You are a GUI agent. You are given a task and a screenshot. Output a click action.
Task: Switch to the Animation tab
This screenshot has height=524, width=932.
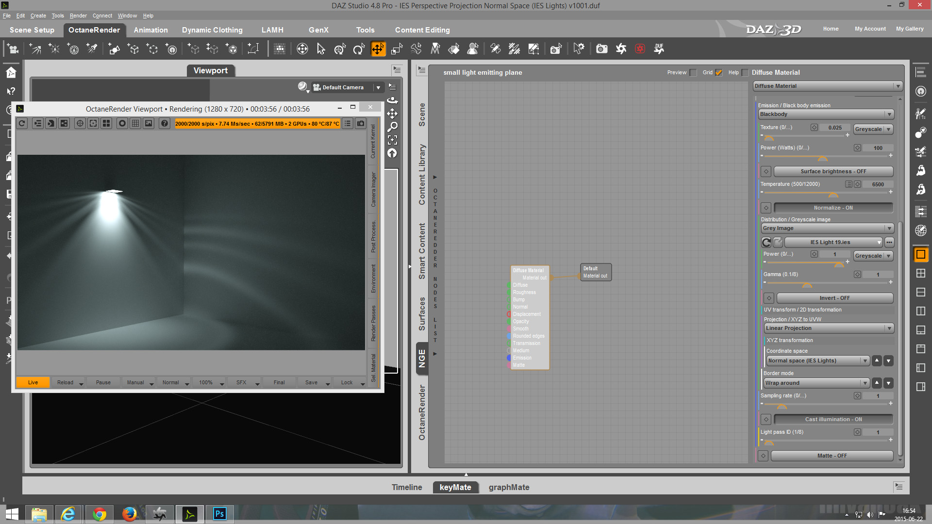click(x=150, y=30)
